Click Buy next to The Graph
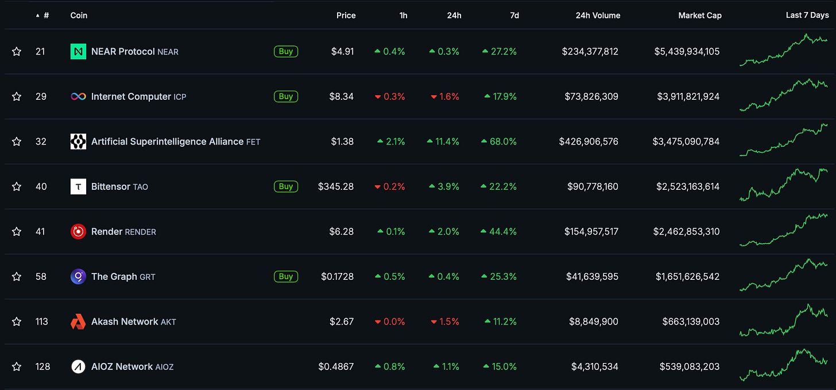 pyautogui.click(x=286, y=276)
